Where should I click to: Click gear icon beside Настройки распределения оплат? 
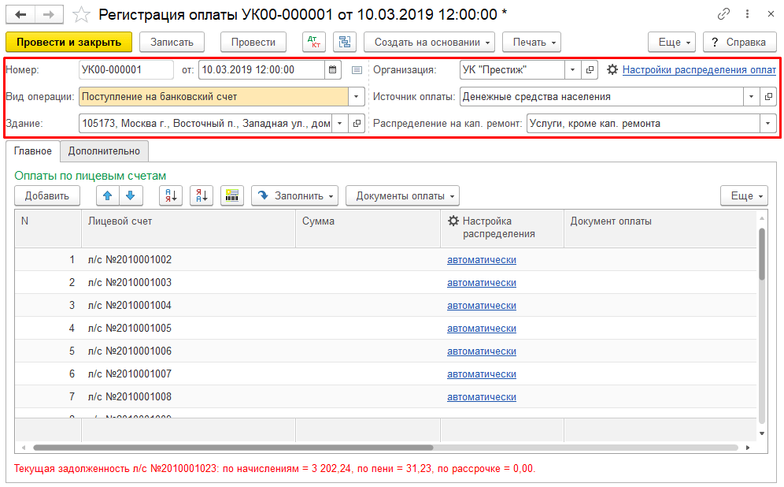[x=612, y=70]
